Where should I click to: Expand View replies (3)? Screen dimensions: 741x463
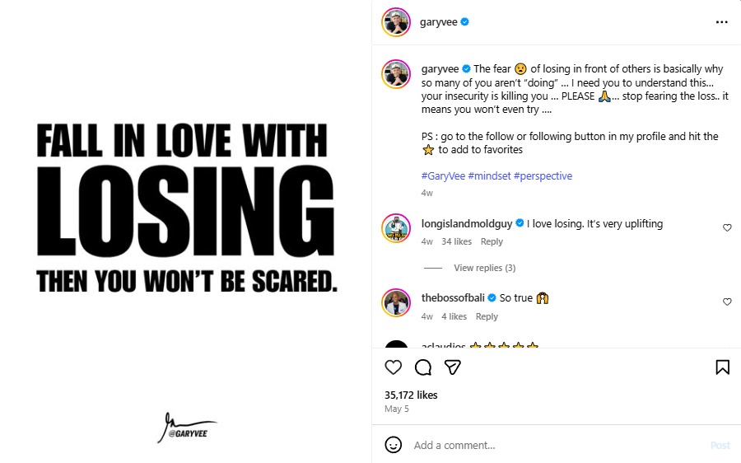484,268
